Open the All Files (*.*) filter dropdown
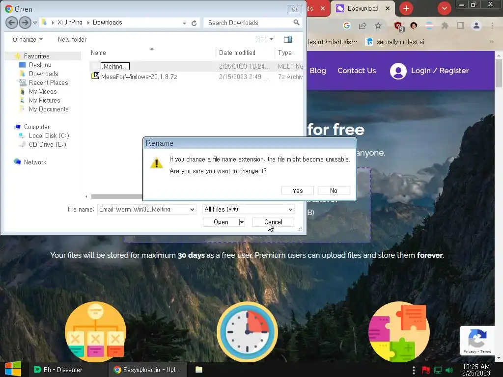Screen dimensions: 503x377 click(x=249, y=209)
